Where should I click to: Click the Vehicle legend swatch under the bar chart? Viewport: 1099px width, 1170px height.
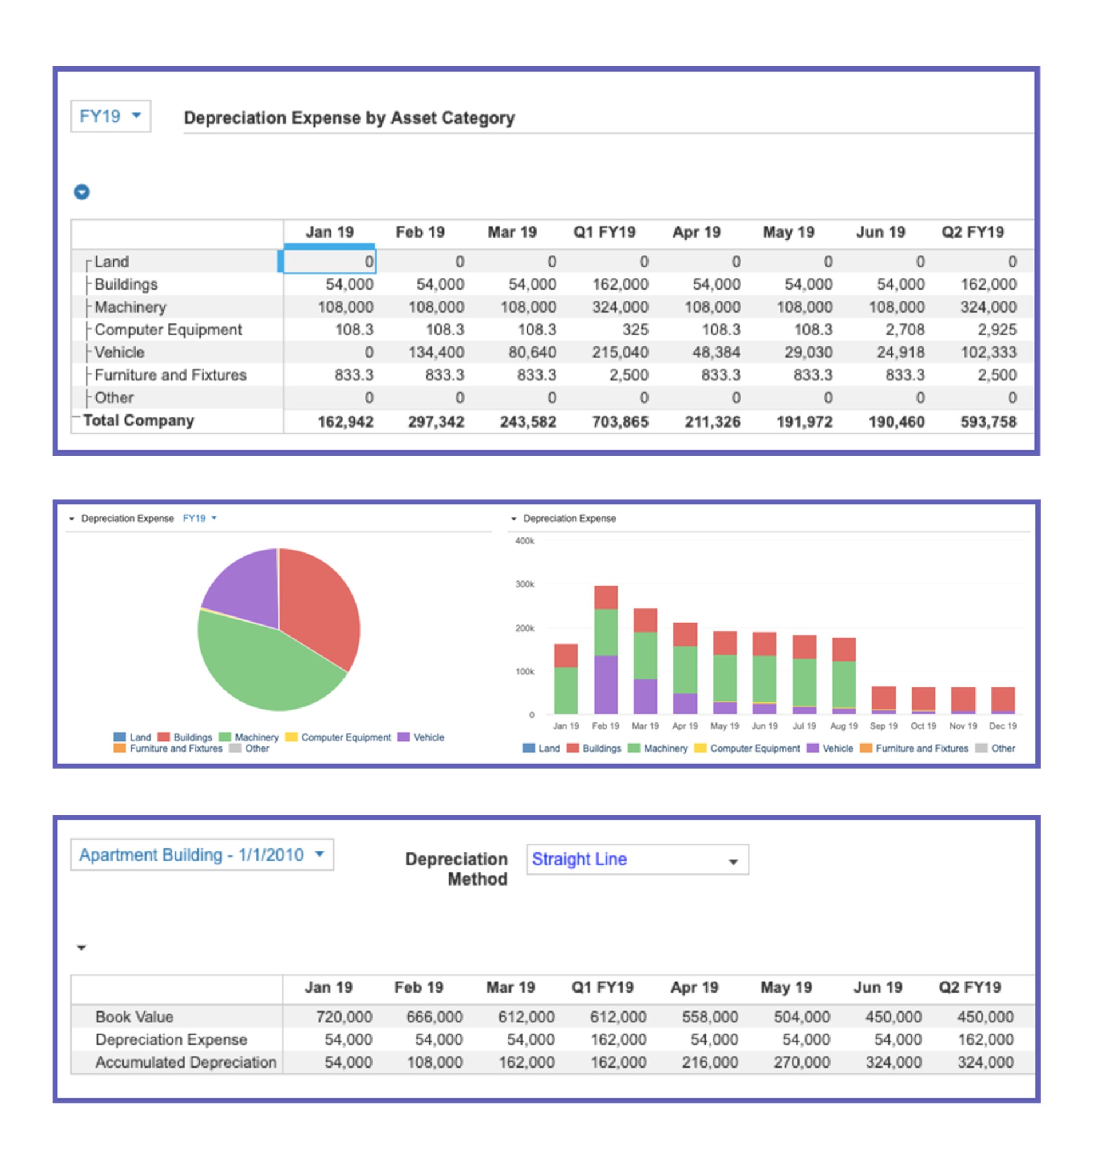tap(812, 748)
